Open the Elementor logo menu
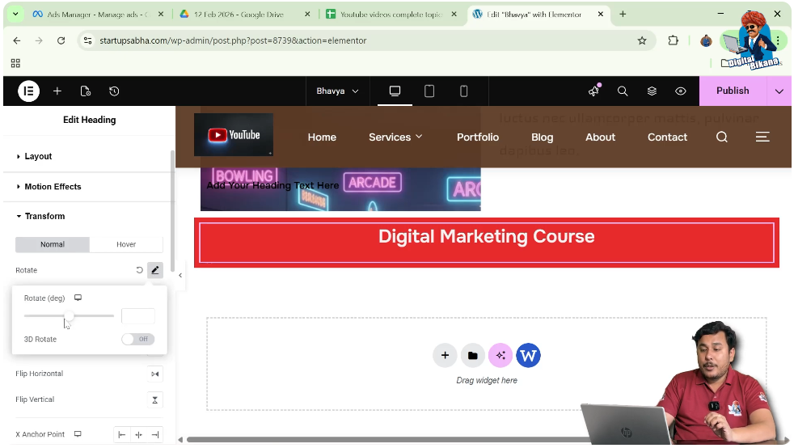This screenshot has width=794, height=448. point(28,91)
